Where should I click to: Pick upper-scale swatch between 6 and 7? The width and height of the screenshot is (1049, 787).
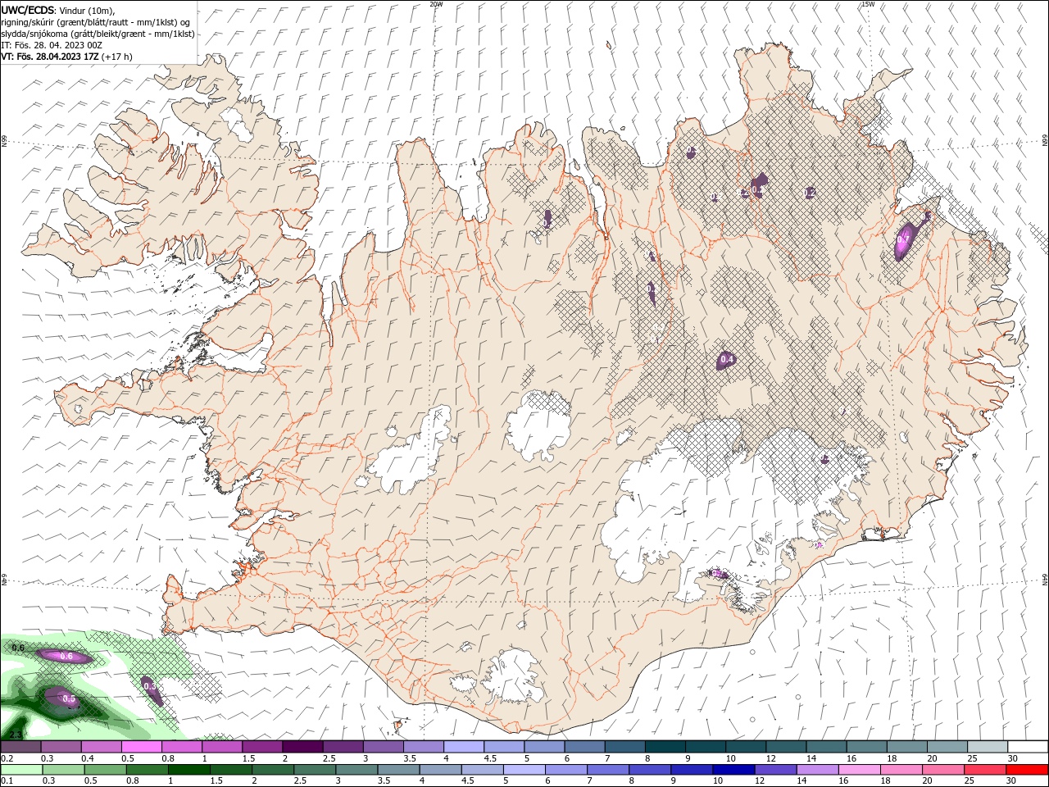point(584,747)
